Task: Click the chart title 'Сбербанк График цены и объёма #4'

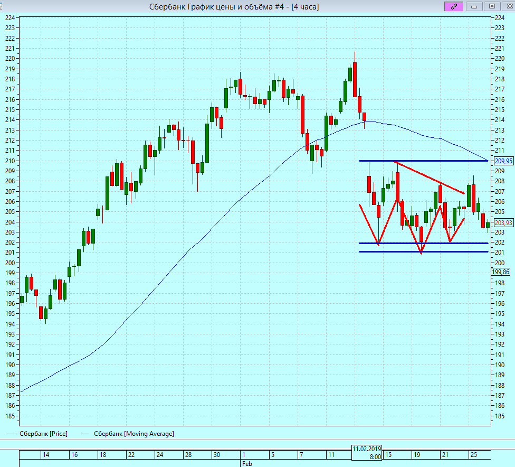Action: [x=216, y=6]
